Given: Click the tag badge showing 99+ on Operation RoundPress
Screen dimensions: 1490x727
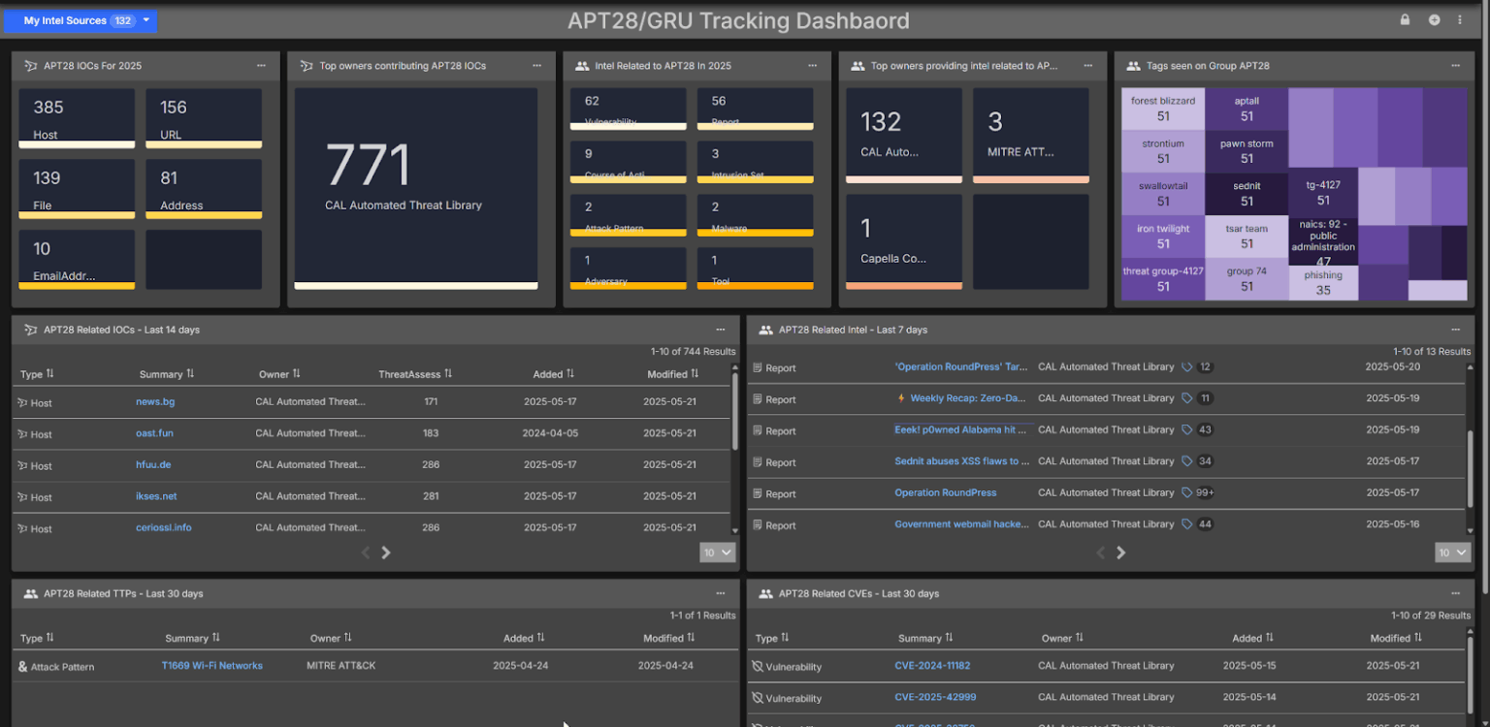Looking at the screenshot, I should pos(1201,492).
